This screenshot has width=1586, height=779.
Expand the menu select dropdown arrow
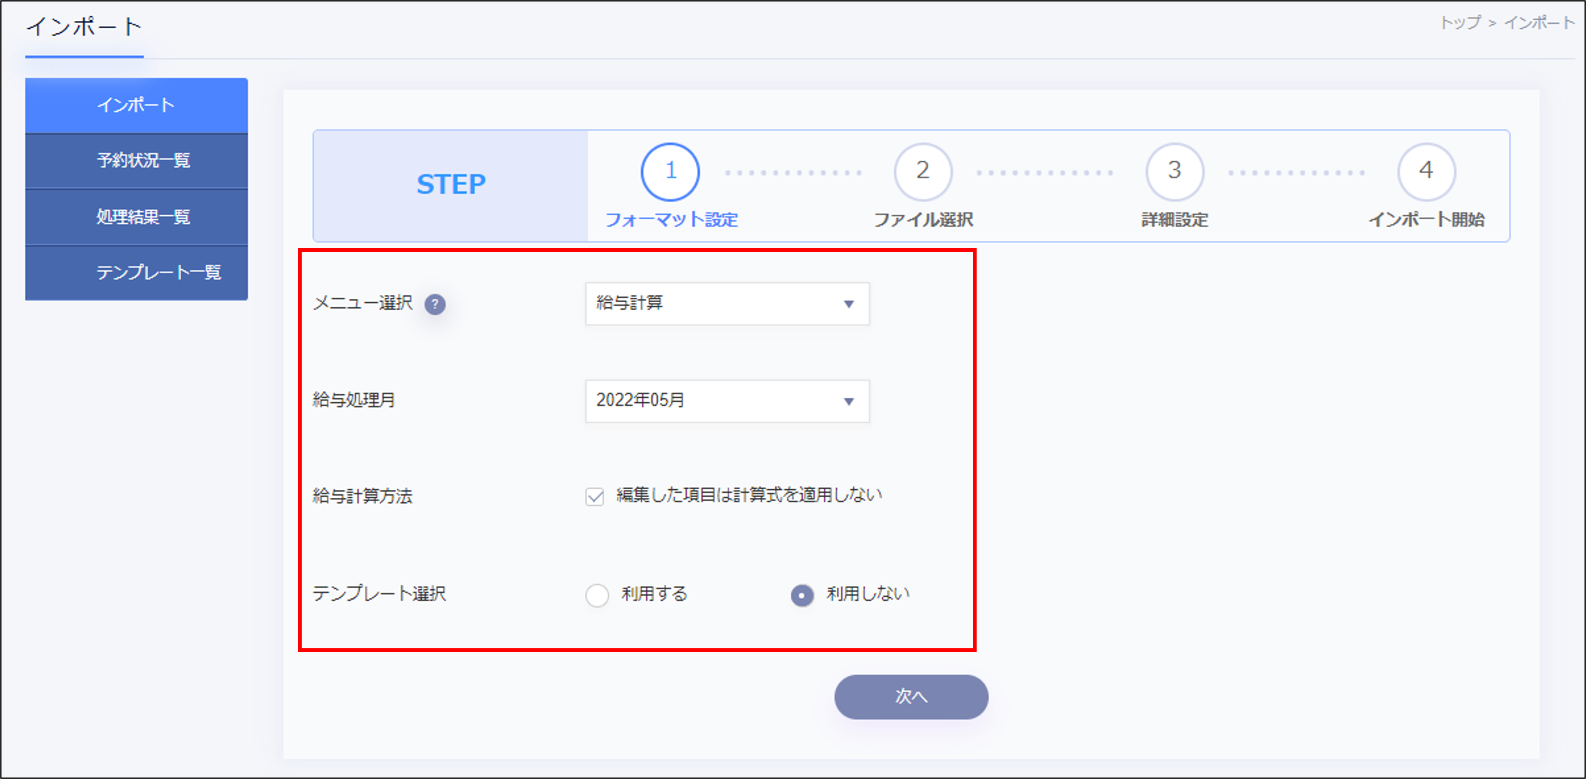[x=849, y=303]
